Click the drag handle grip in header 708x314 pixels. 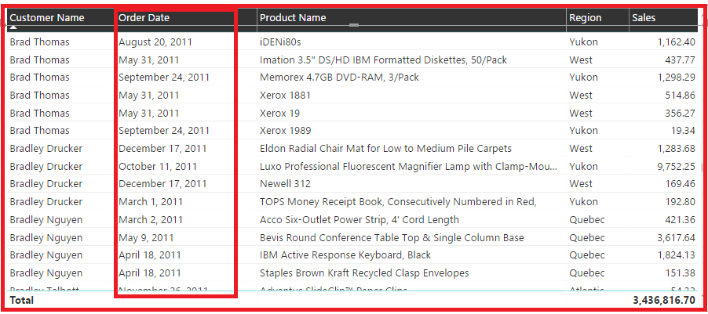354,25
